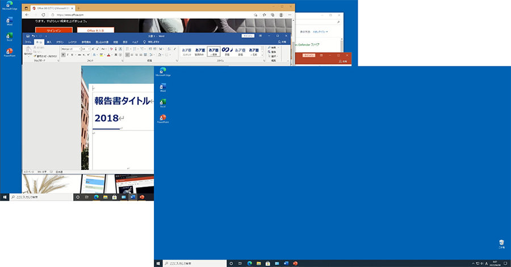Screen dimensions: 511x267
Task: Switch to the 挿入 tab in Word
Action: tap(49, 42)
